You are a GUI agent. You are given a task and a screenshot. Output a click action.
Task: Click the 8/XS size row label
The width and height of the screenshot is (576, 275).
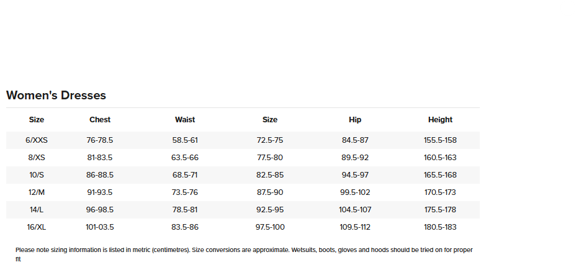[37, 158]
